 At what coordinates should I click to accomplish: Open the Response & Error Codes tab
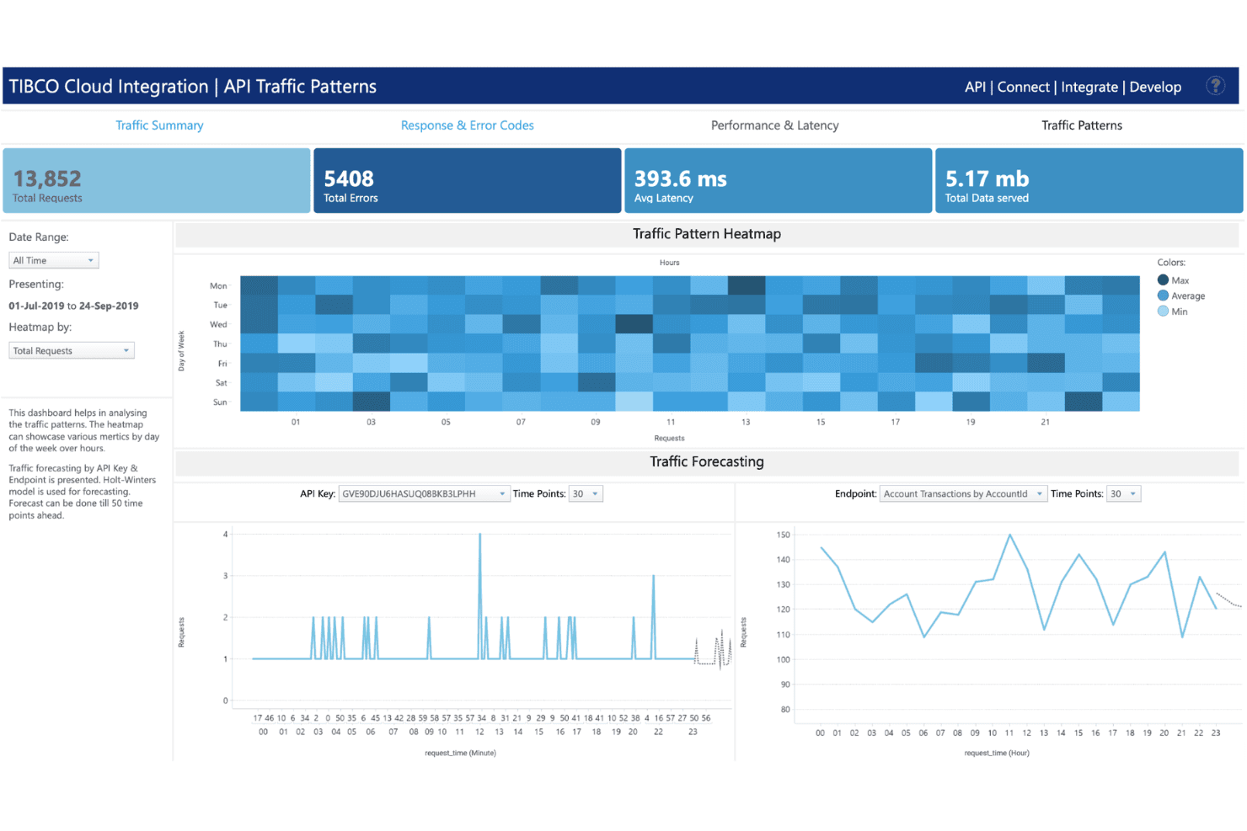click(x=468, y=125)
